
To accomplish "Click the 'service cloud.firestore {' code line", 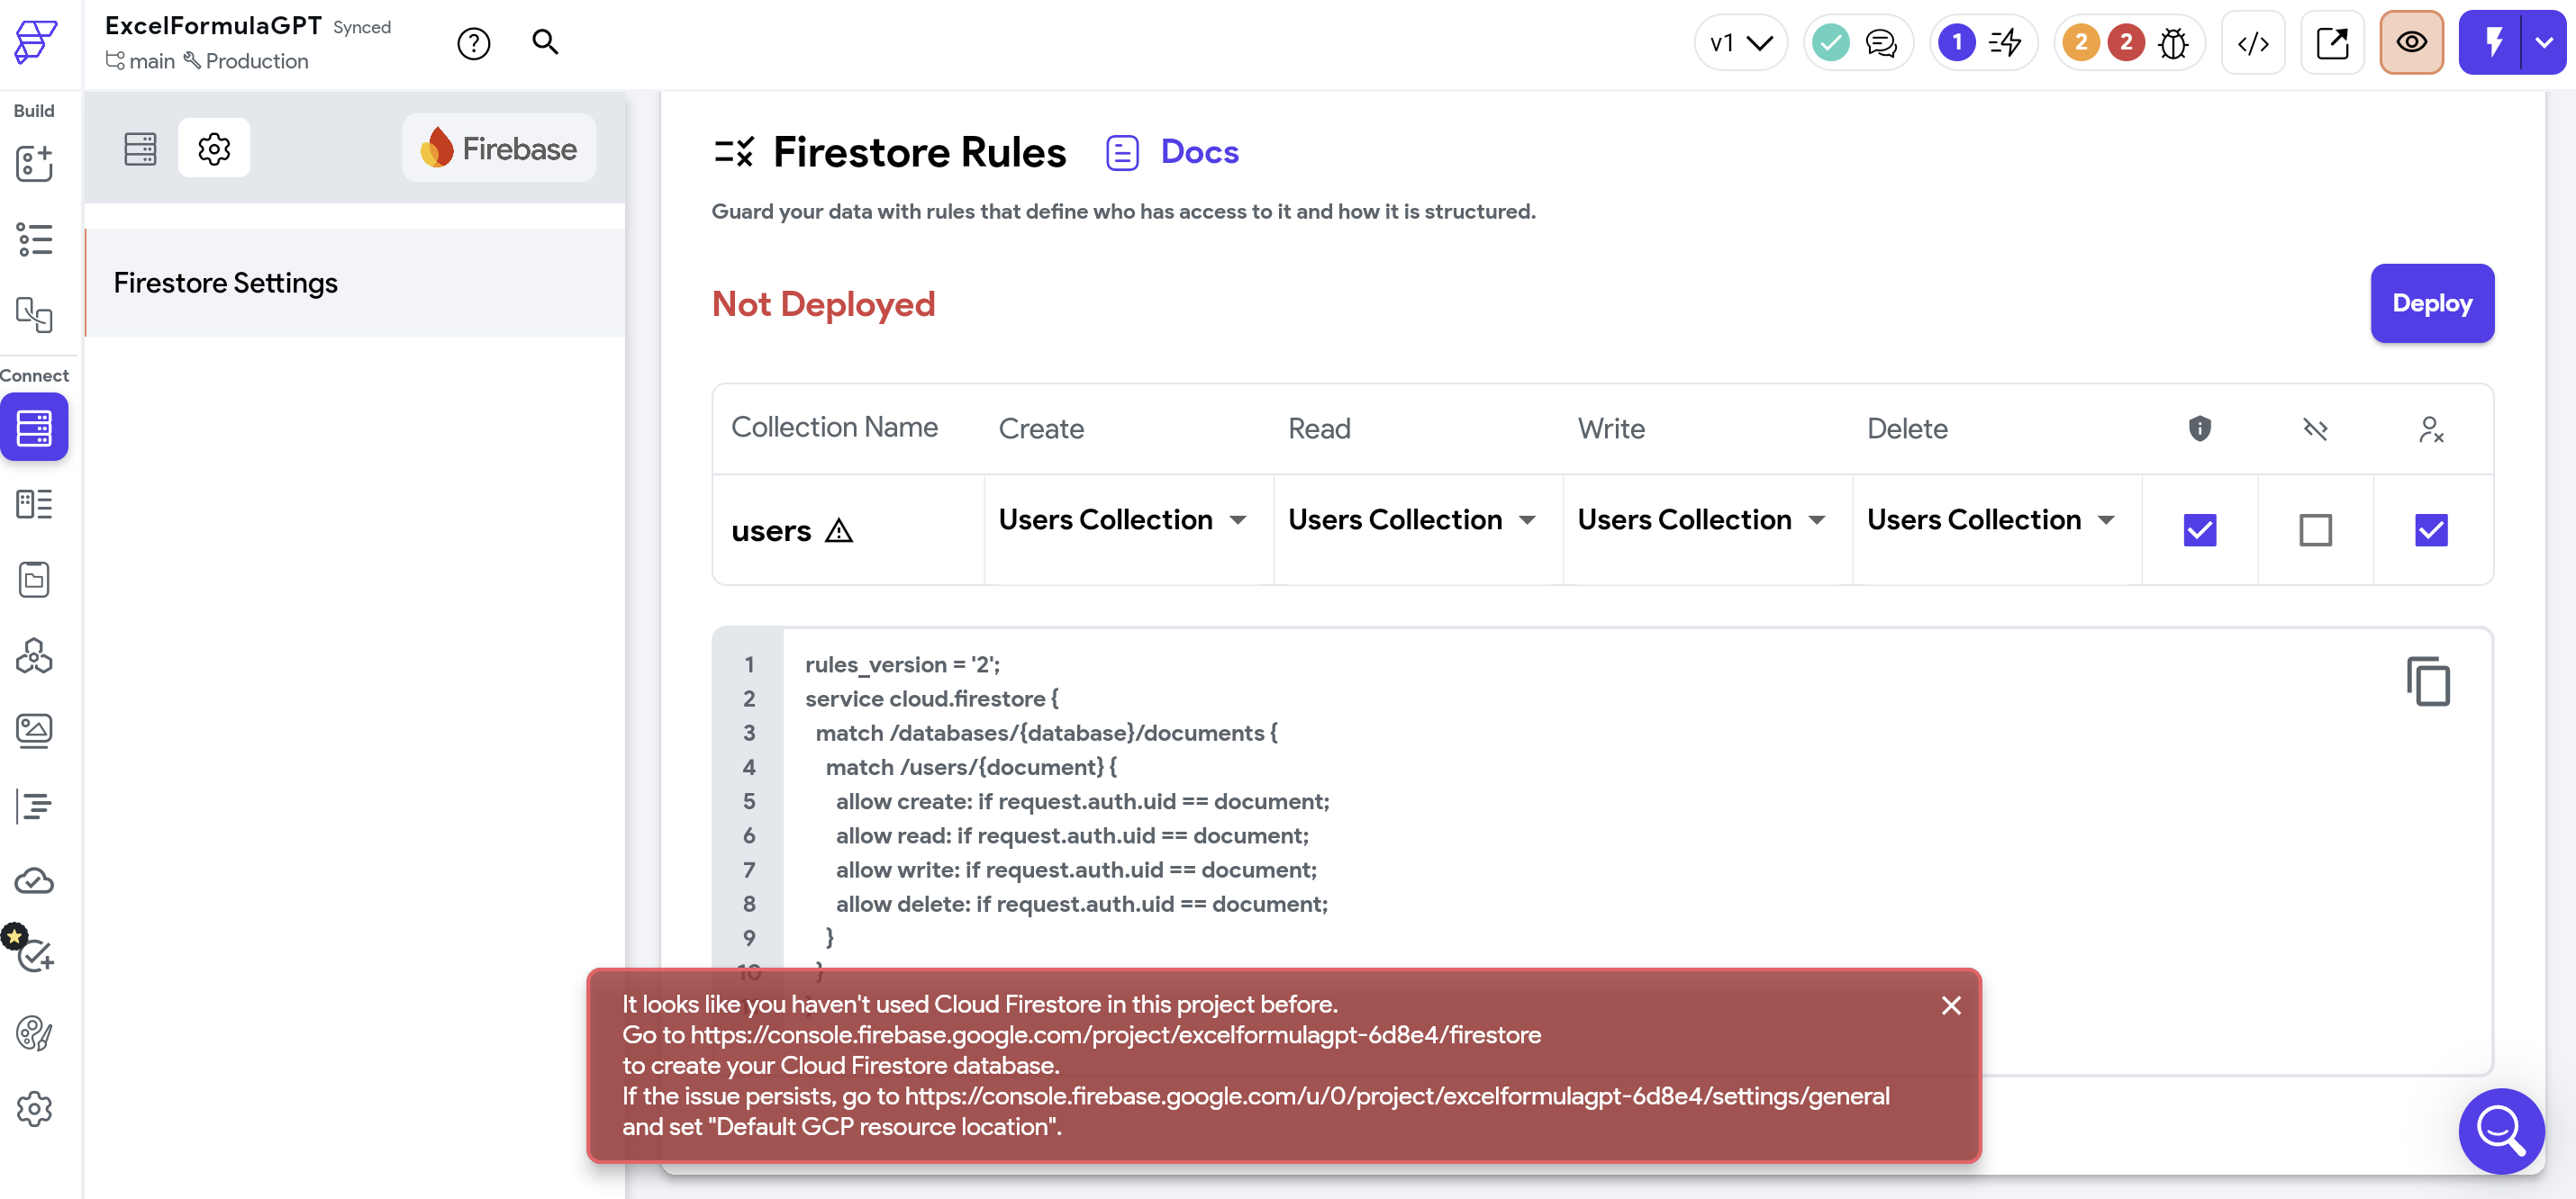I will 931,699.
